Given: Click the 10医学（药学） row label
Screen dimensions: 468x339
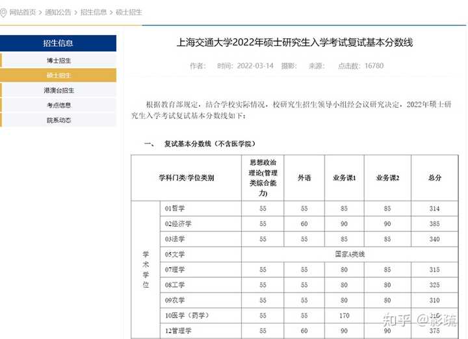Looking at the screenshot, I should tap(187, 316).
